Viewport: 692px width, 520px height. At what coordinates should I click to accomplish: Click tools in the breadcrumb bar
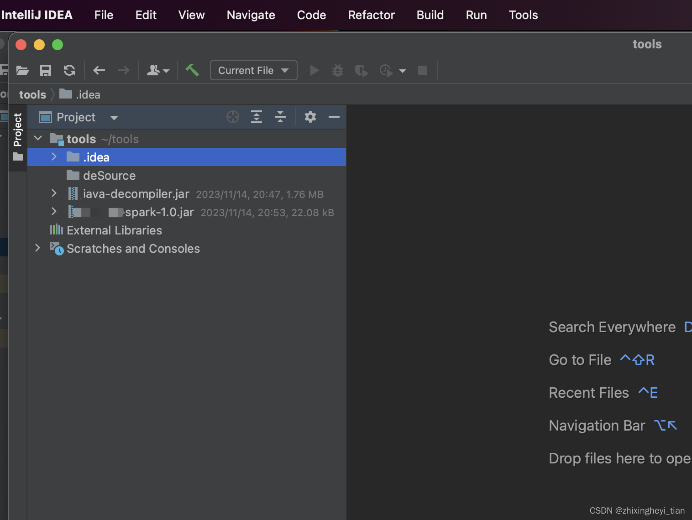tap(33, 95)
